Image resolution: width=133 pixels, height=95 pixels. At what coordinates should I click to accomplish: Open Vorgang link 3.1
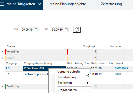pos(7,74)
